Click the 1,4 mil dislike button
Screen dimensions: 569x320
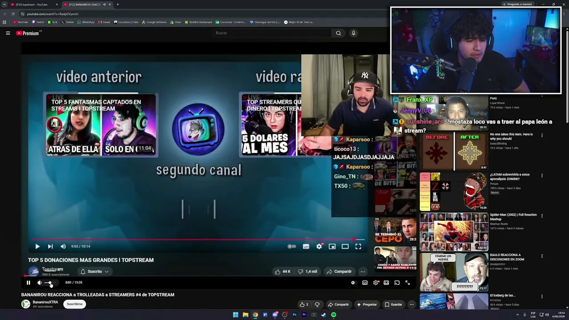point(308,272)
